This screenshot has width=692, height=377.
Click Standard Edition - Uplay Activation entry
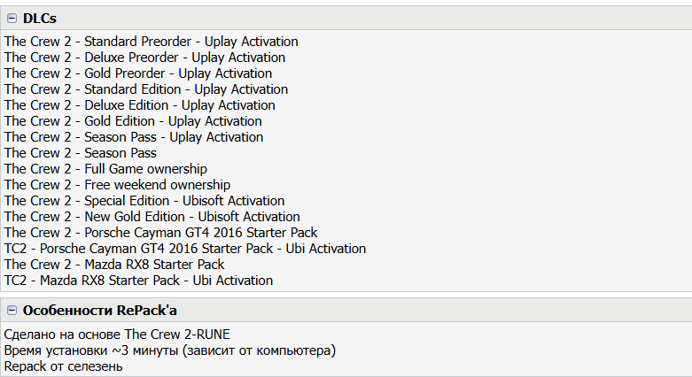coord(145,89)
